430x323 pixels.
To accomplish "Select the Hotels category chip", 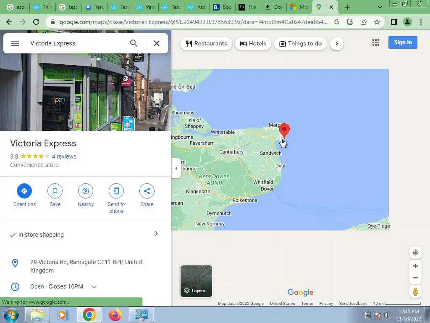I will [253, 44].
